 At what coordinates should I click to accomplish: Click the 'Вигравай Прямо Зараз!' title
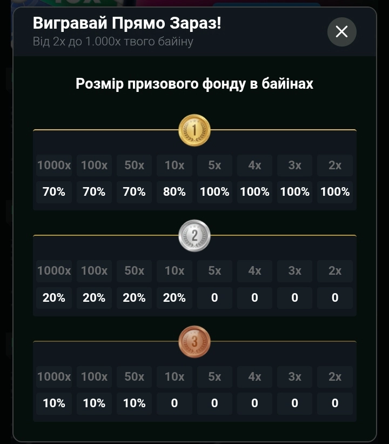[x=127, y=23]
